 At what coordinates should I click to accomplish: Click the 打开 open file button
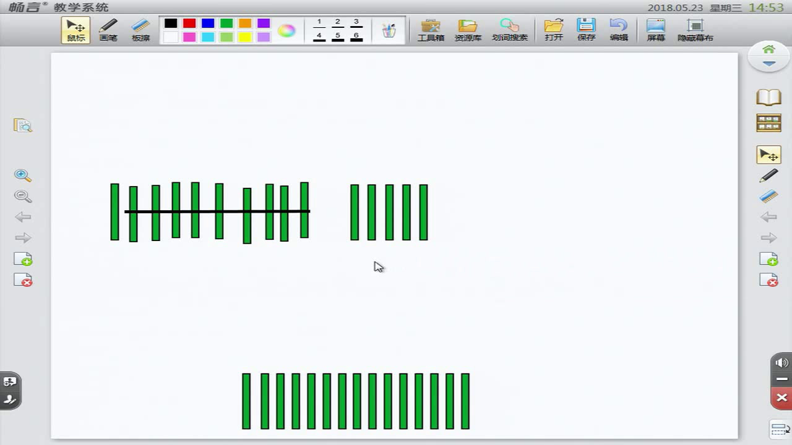coord(554,29)
